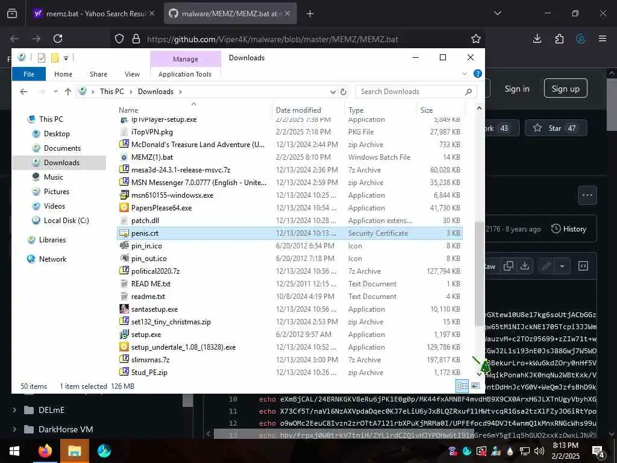Screen dimensions: 617x463
Task: Reload the GitHub page in the browser
Action: tap(58, 39)
